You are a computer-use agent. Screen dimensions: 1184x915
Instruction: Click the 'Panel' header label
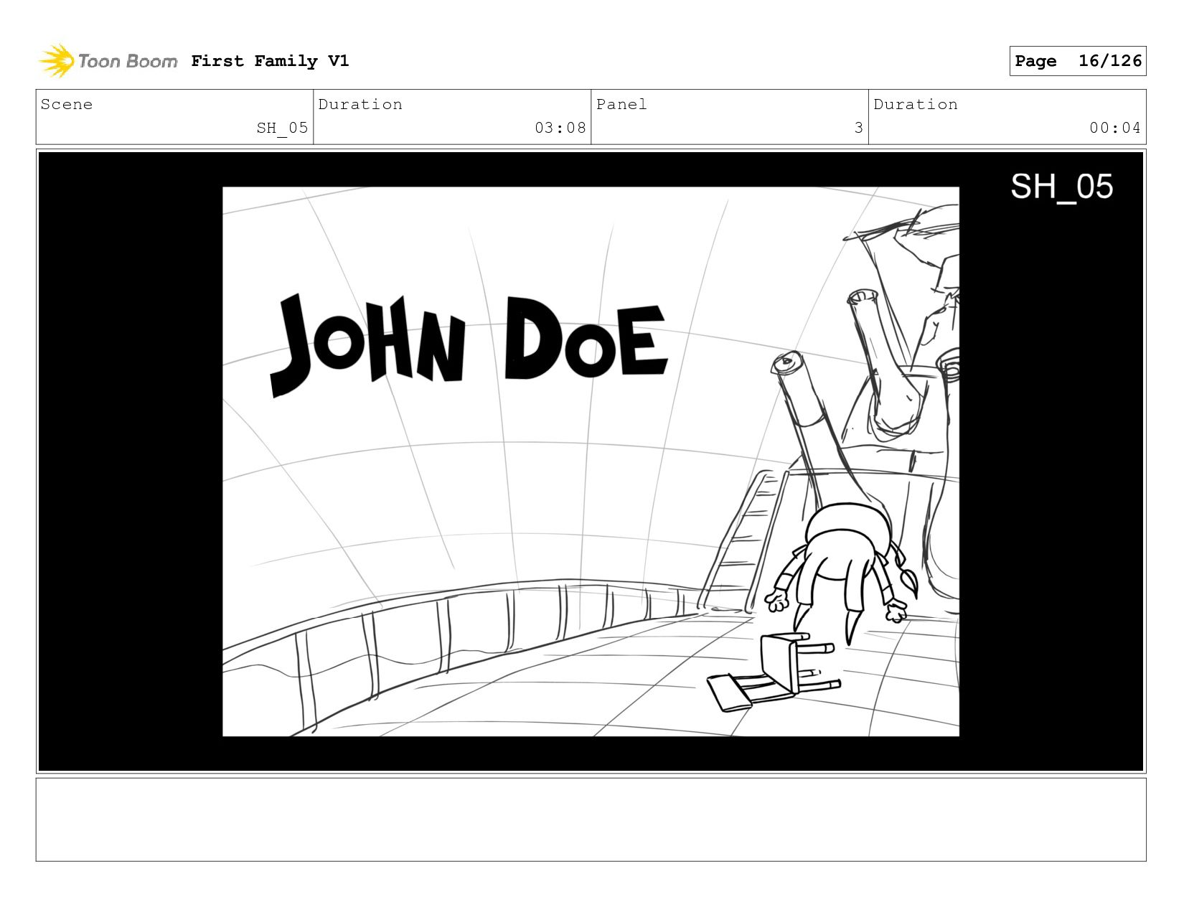[621, 104]
